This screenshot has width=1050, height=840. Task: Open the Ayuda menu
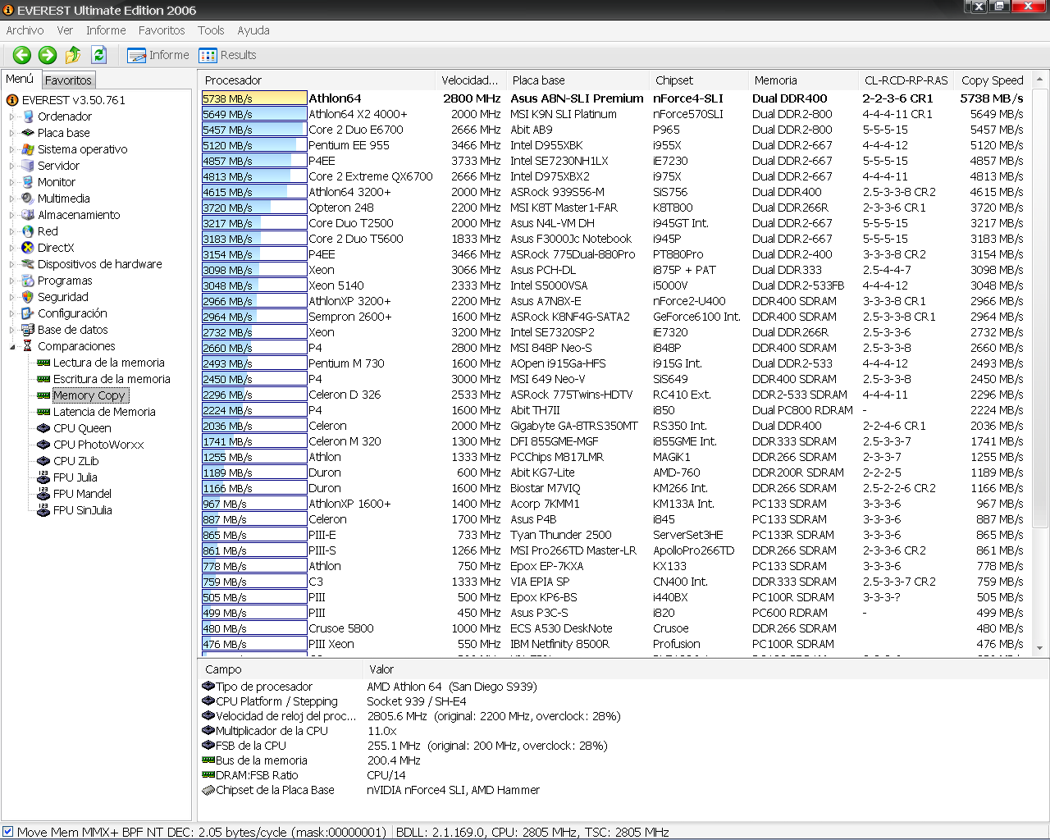(x=253, y=30)
